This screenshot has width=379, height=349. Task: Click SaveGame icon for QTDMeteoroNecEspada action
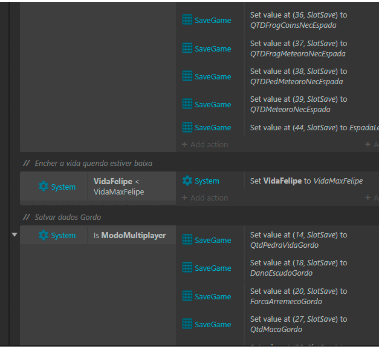pos(187,104)
